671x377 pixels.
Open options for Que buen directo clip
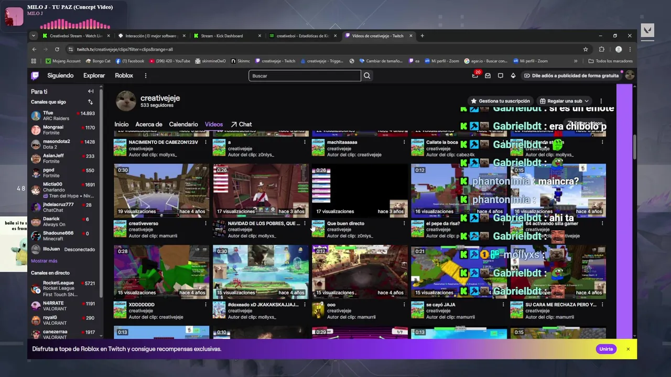[404, 224]
